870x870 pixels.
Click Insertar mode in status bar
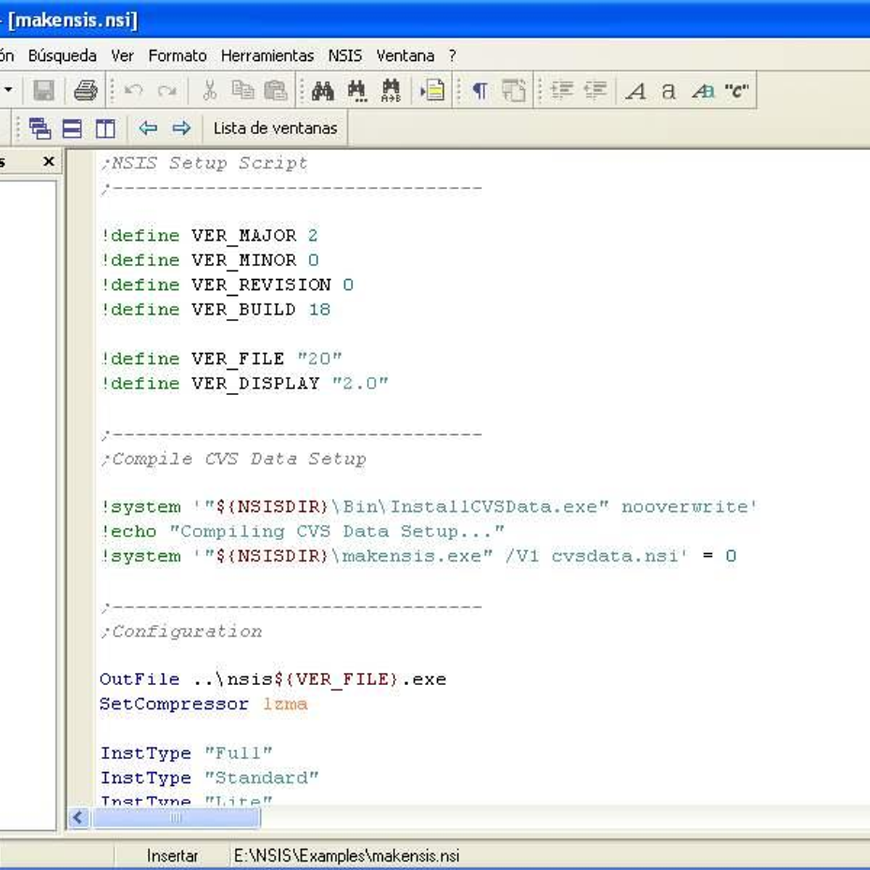[173, 856]
